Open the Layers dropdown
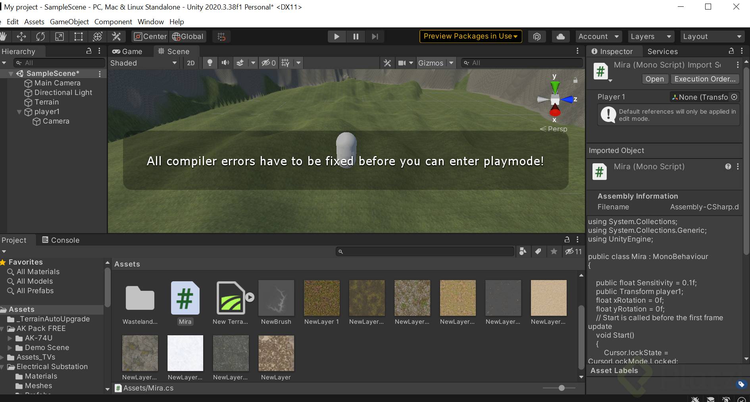The height and width of the screenshot is (402, 750). [x=650, y=37]
